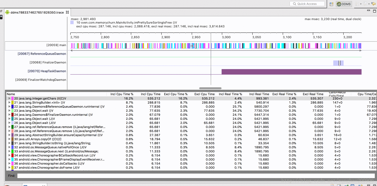Screen dimensions: 377x186
Task: Sort by Excl Real Time % column header
Action: [284, 94]
